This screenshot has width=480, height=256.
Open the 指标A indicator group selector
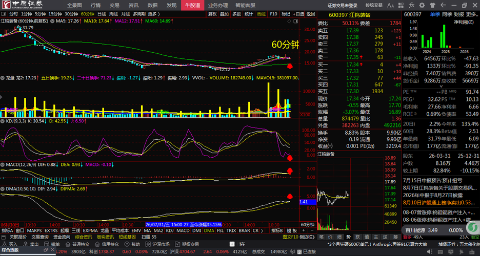coord(7,230)
